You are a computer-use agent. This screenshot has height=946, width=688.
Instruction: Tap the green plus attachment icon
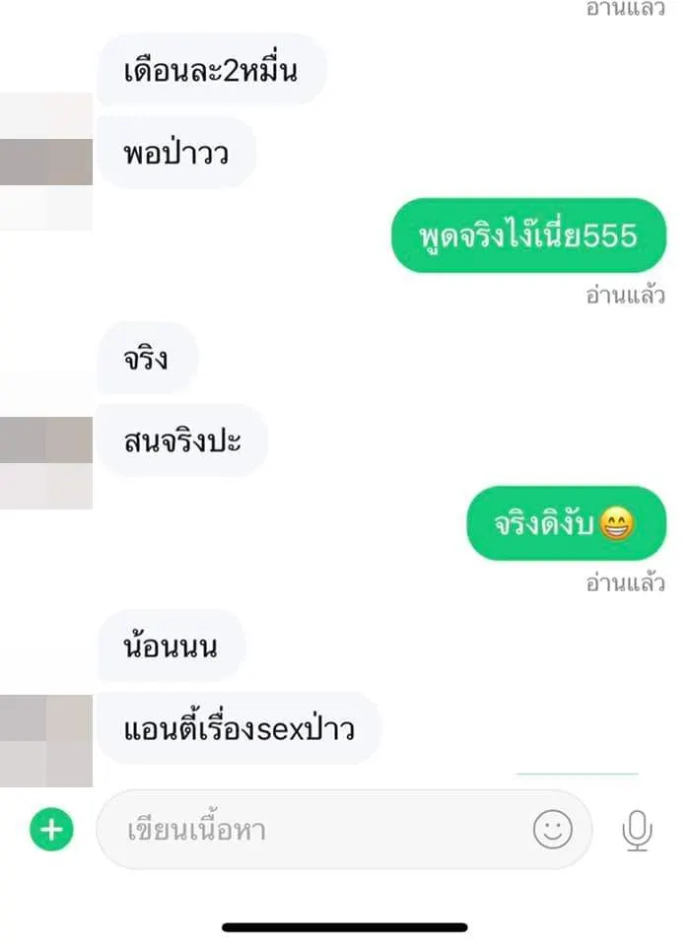[51, 829]
